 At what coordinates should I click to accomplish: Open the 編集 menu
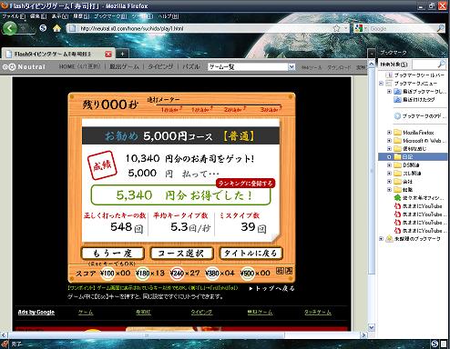[x=38, y=16]
